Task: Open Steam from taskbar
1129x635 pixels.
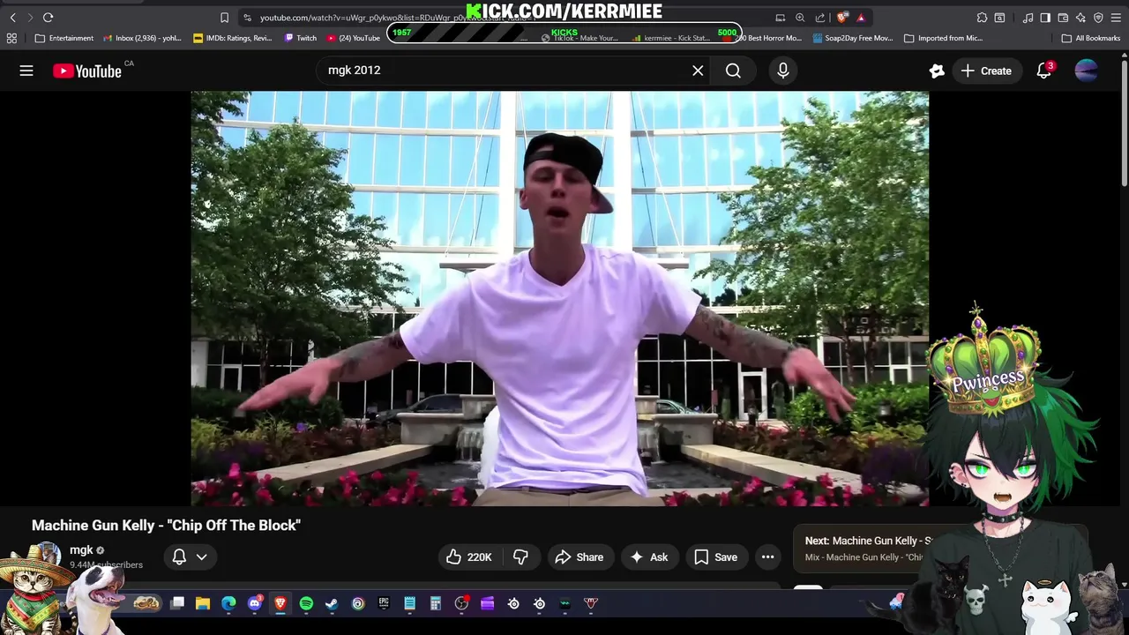Action: (x=332, y=603)
